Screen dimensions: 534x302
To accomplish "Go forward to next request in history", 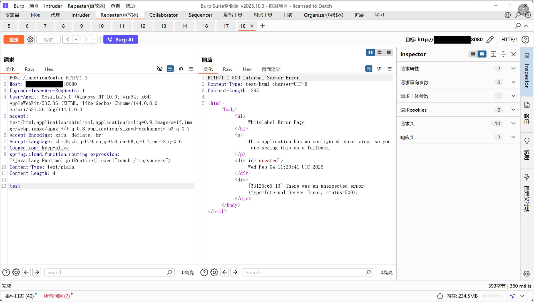I will tap(86, 39).
